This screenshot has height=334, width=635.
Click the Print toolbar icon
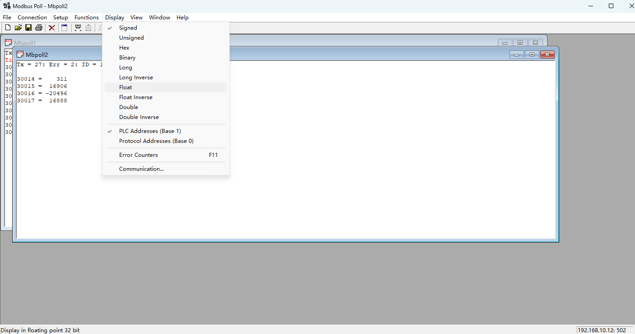pos(39,28)
